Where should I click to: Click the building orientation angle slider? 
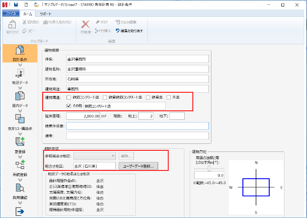(209, 169)
